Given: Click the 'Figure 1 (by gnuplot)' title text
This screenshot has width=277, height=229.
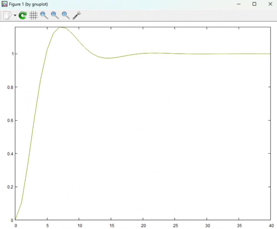Looking at the screenshot, I should 28,4.
